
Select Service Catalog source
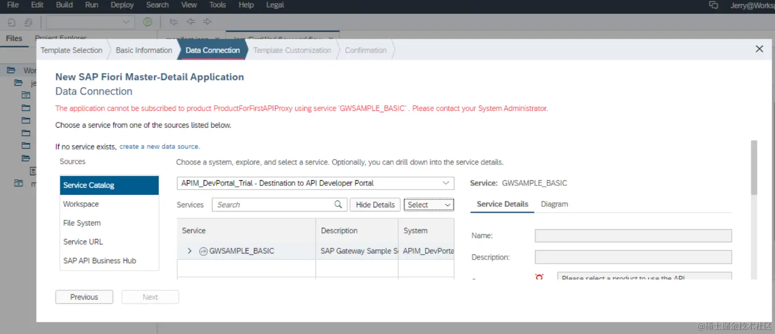pos(109,185)
